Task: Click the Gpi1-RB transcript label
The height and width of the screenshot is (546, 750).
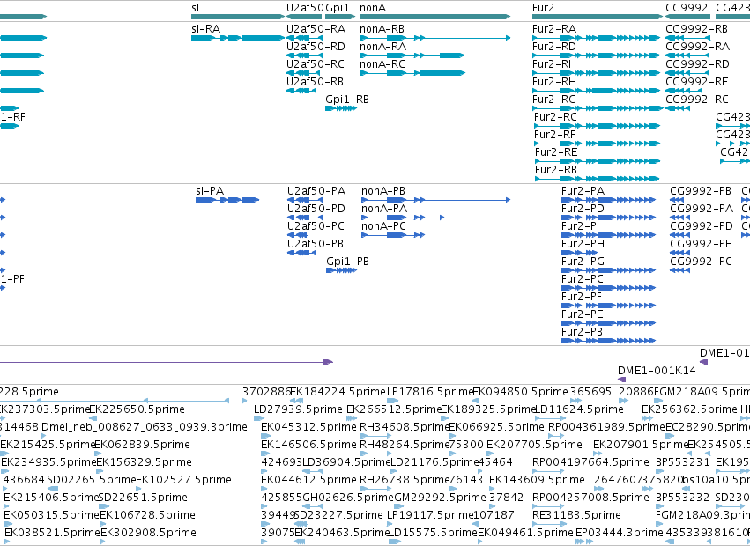Action: (347, 100)
